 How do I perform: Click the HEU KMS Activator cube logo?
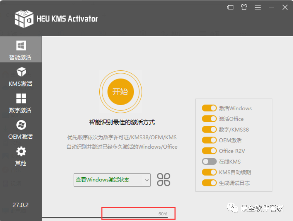(x=24, y=19)
